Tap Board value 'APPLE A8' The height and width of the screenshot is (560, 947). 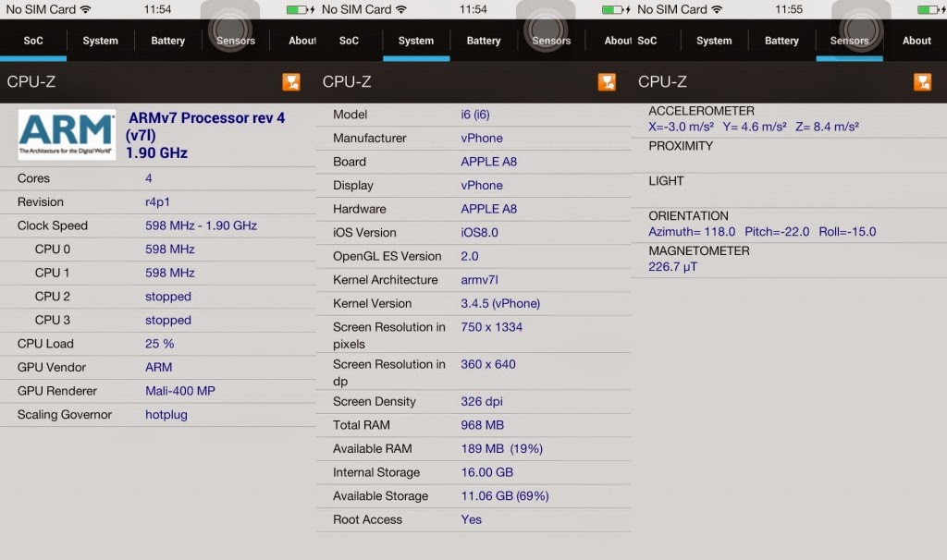point(488,162)
